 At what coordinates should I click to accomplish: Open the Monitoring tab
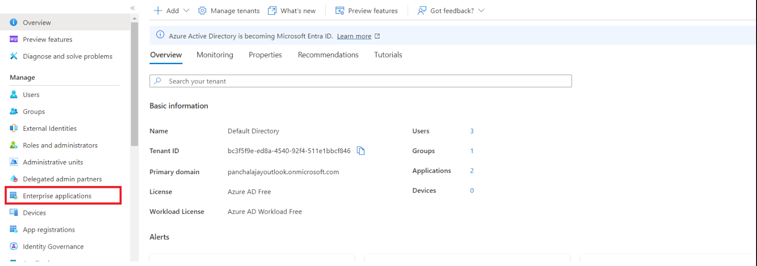[x=215, y=55]
